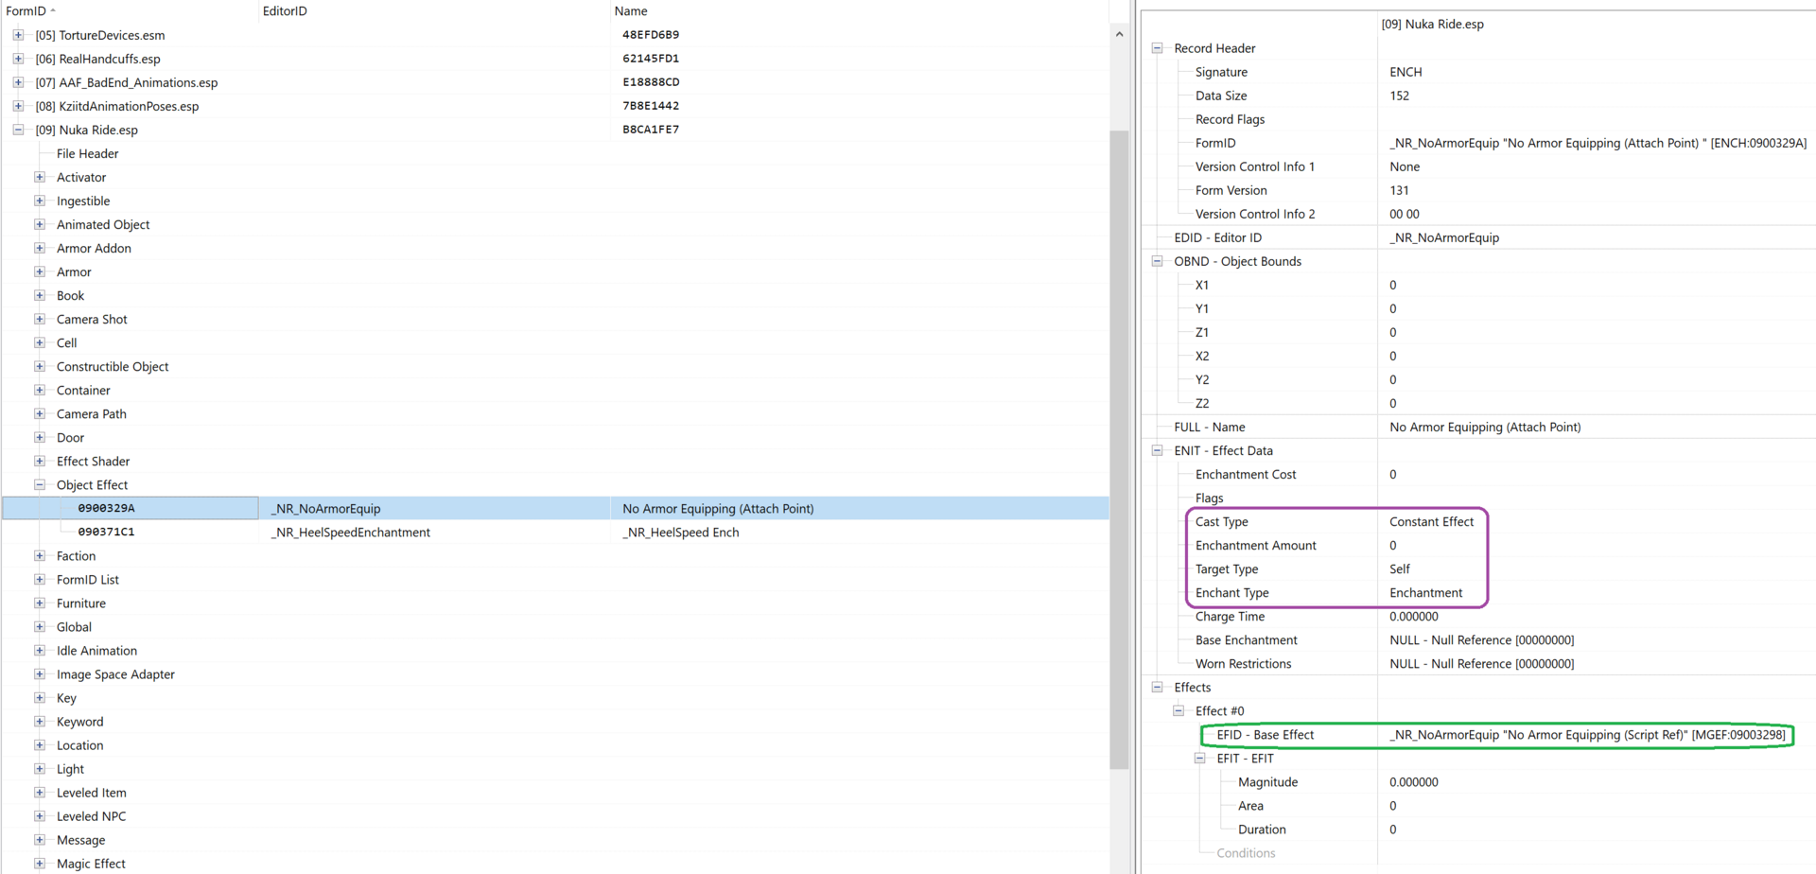
Task: Sort by the FormID column header
Action: pos(130,11)
